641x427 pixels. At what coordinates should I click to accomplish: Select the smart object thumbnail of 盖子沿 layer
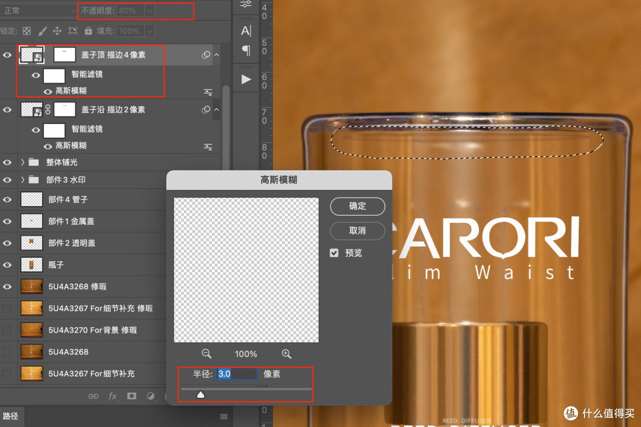pyautogui.click(x=32, y=110)
